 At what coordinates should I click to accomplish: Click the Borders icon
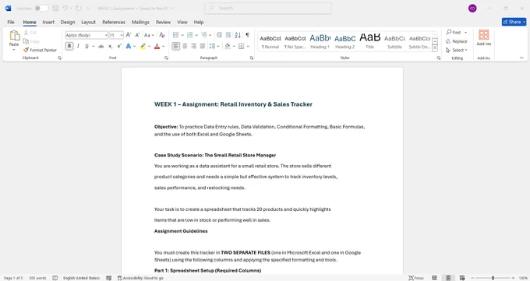(x=242, y=46)
